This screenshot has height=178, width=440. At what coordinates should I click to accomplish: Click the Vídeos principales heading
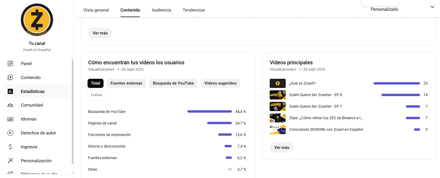point(291,62)
